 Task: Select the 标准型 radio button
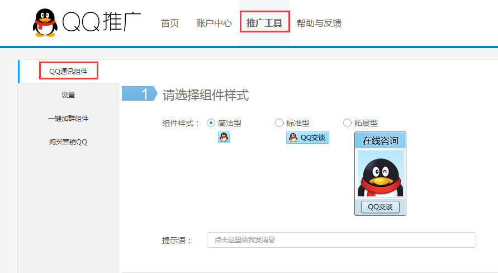[279, 123]
